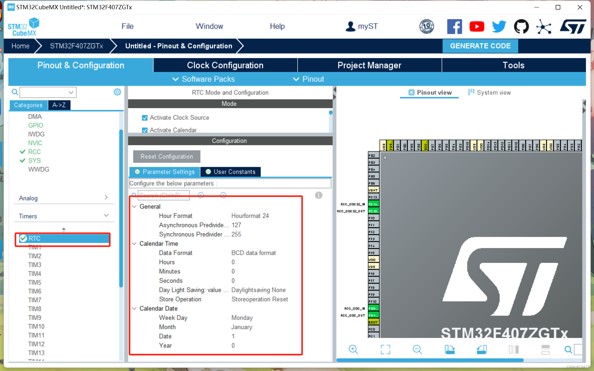Select the RTC peripheral in the list

64,238
